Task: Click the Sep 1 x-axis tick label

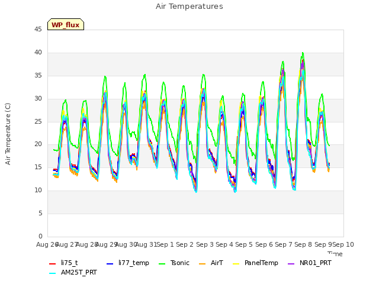Action: [x=165, y=244]
